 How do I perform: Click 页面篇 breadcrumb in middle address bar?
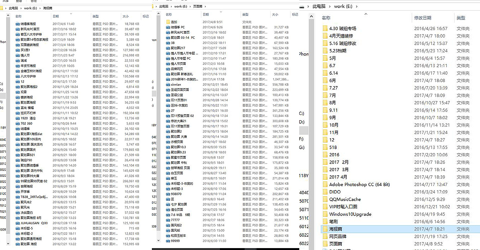point(197,6)
